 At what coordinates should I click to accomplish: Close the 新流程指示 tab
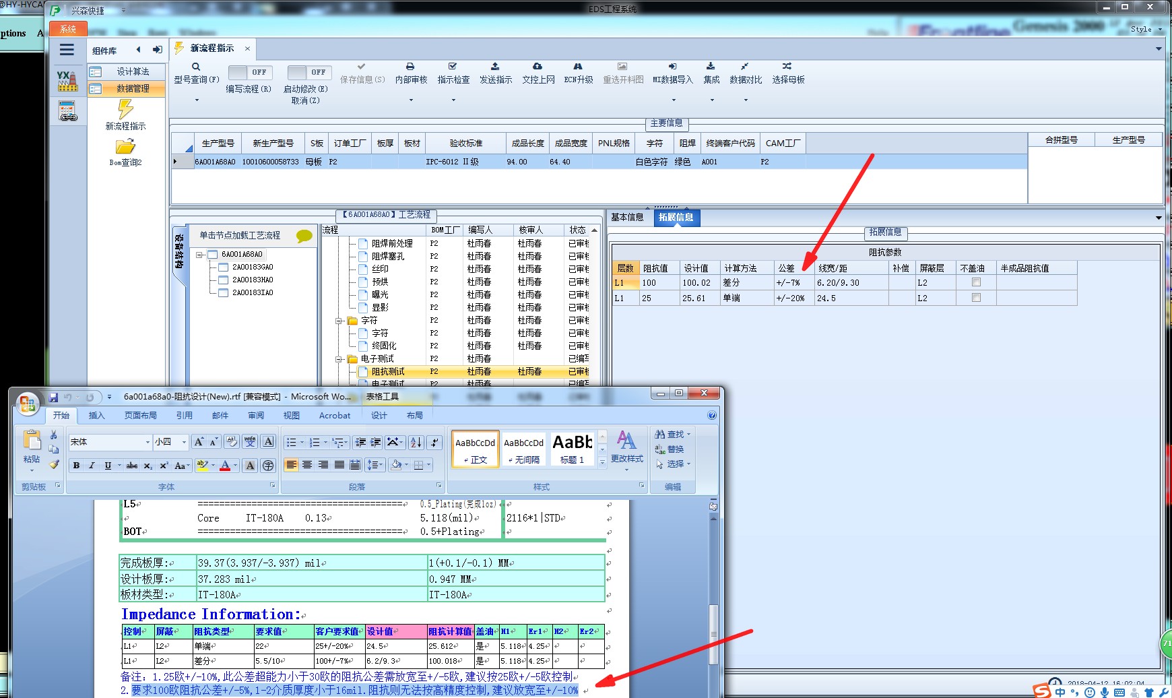coord(247,49)
